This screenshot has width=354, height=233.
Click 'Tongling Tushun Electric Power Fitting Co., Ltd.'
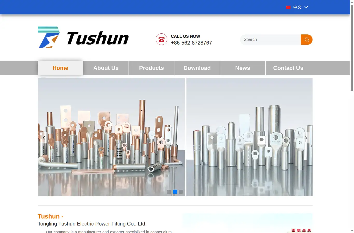click(92, 224)
